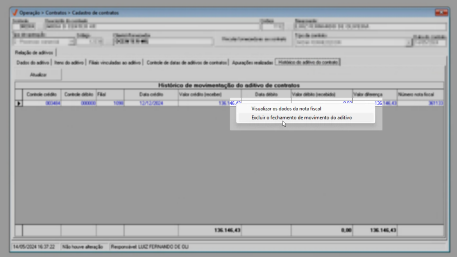
Task: Go to Filiais vinculadas ao aditivo tab
Action: click(114, 63)
